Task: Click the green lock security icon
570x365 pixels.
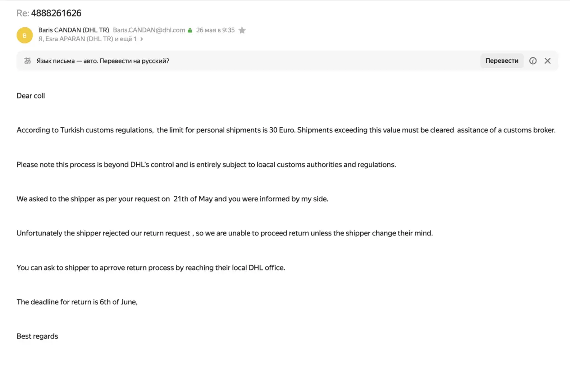Action: pyautogui.click(x=190, y=30)
